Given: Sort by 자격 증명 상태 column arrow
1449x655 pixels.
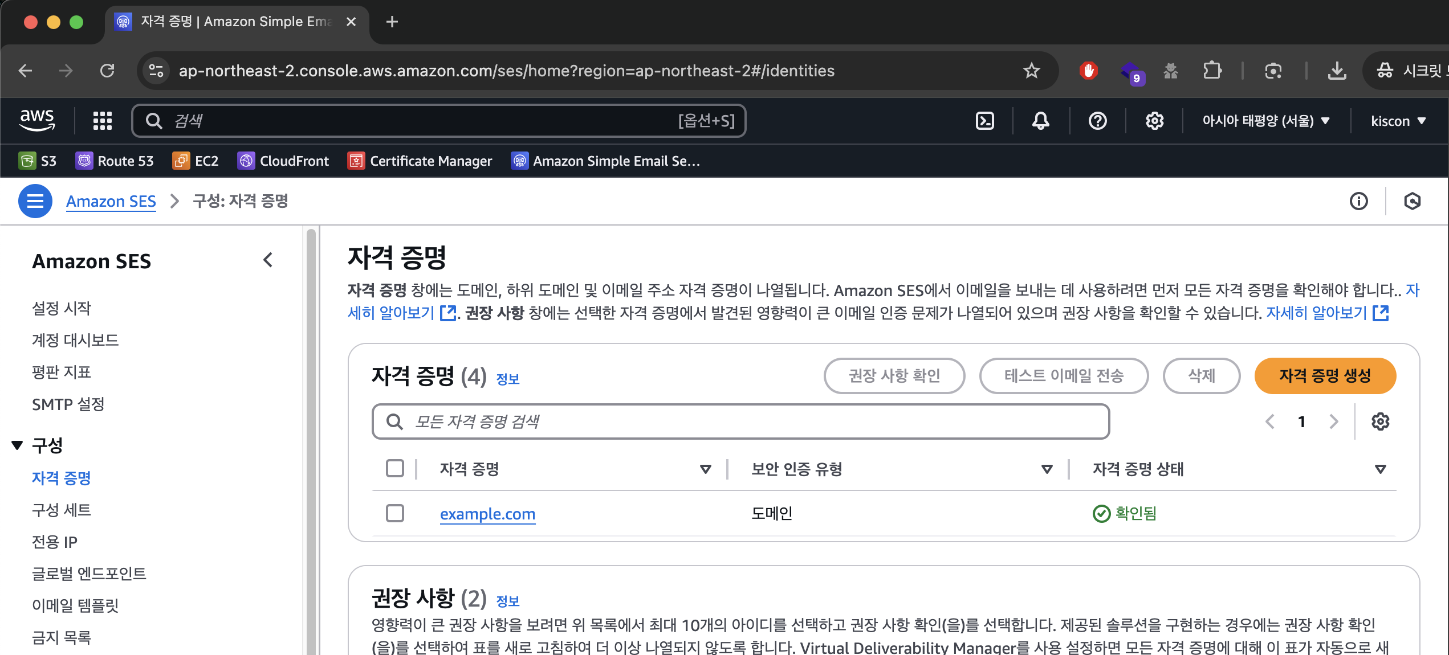Looking at the screenshot, I should point(1380,469).
